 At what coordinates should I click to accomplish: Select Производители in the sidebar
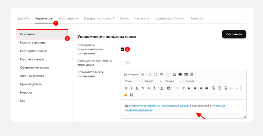[31, 84]
